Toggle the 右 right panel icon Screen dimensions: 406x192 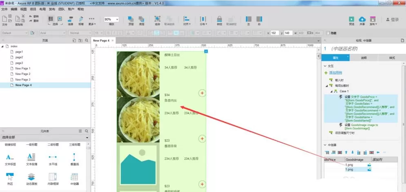[x=259, y=19]
